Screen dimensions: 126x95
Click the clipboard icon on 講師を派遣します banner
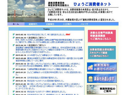coord(91,79)
